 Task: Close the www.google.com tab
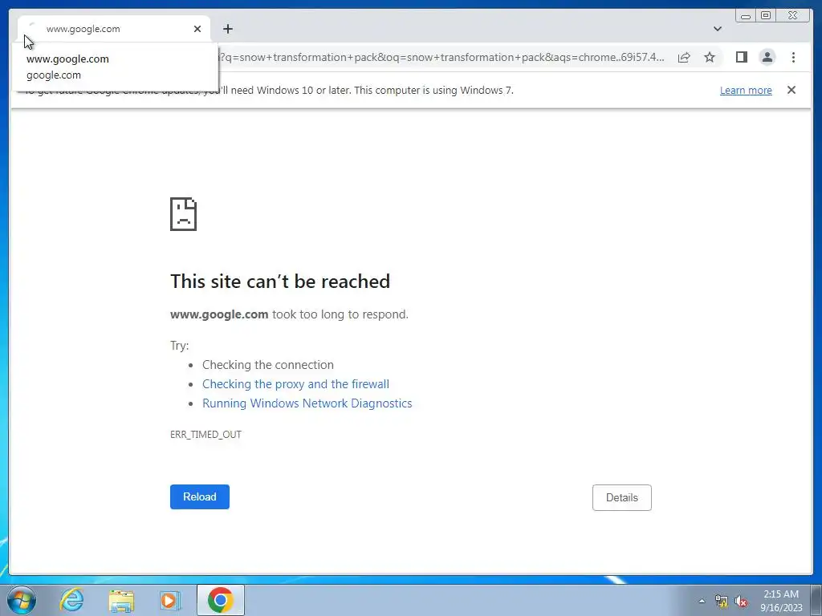[197, 29]
